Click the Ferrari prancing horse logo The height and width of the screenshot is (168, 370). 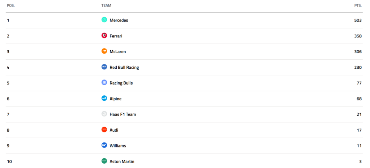pos(104,36)
